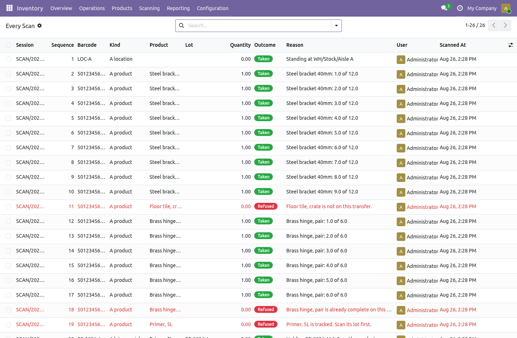Click the Inventory app title
The height and width of the screenshot is (338, 517).
tap(30, 8)
